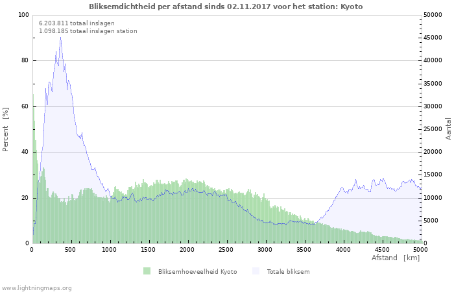Click the 3500 tick on the distance axis
This screenshot has width=454, height=292.
[304, 249]
